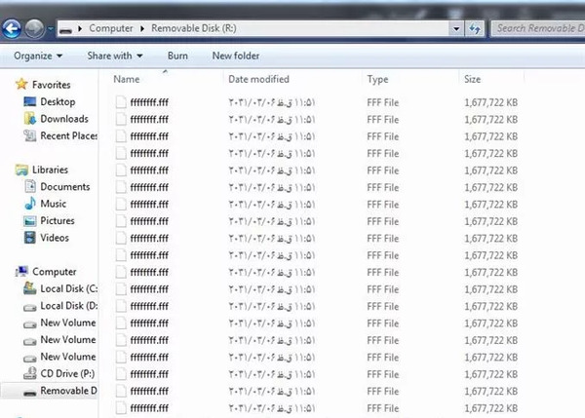Image resolution: width=585 pixels, height=418 pixels.
Task: Open the Pictures library icon
Action: point(30,221)
